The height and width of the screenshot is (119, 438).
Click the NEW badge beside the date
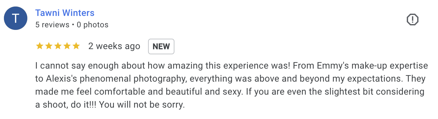[161, 46]
